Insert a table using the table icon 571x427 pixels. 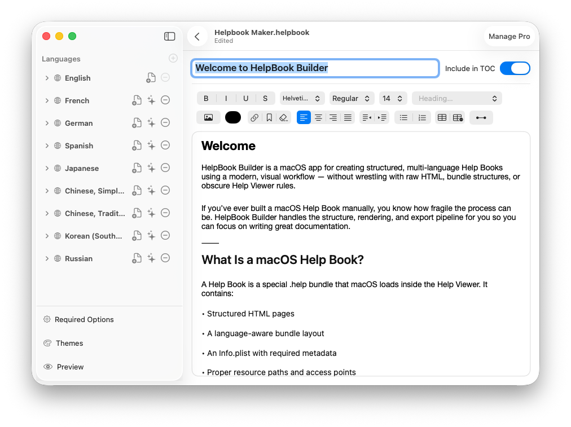pos(442,117)
